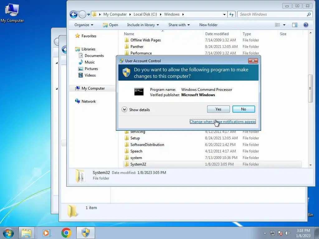Click Change when these notifications appear link
Screen dimensions: 319x239
[222, 122]
